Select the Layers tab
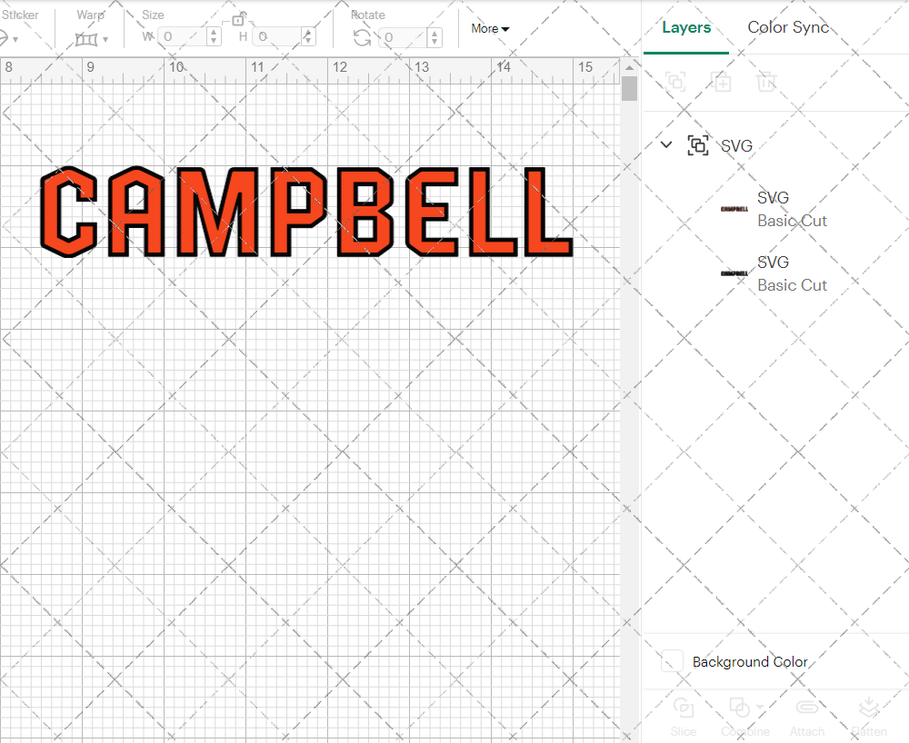Image resolution: width=909 pixels, height=743 pixels. 686,27
